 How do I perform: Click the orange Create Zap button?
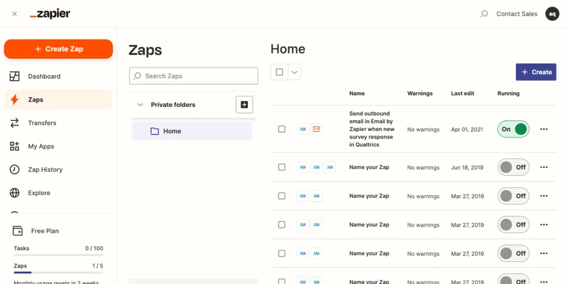pyautogui.click(x=58, y=49)
